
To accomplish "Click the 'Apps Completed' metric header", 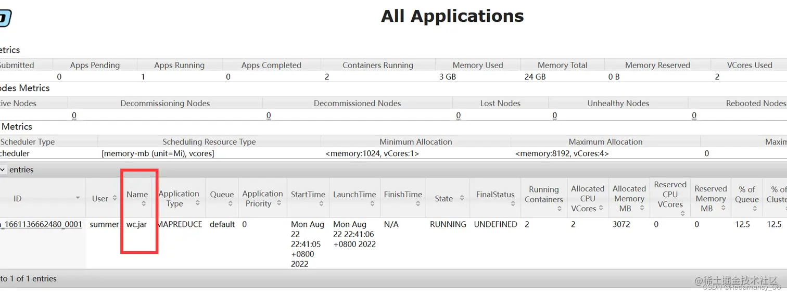I will click(x=271, y=65).
